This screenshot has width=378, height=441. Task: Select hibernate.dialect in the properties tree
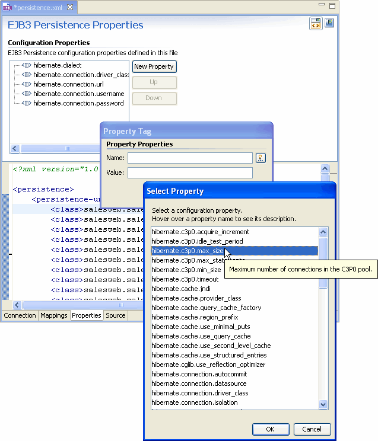[x=58, y=65]
